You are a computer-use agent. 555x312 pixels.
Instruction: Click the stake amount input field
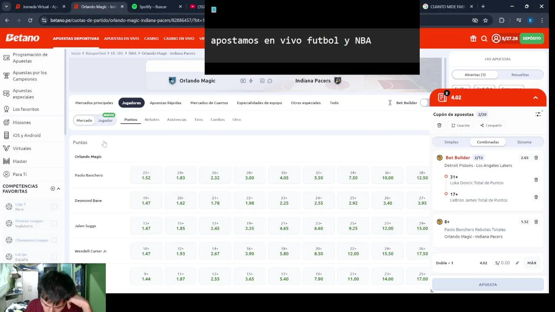pyautogui.click(x=503, y=263)
